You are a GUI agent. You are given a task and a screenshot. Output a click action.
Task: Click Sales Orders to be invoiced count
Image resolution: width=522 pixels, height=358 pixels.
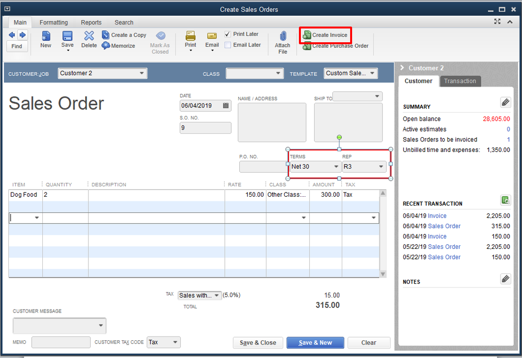click(508, 140)
